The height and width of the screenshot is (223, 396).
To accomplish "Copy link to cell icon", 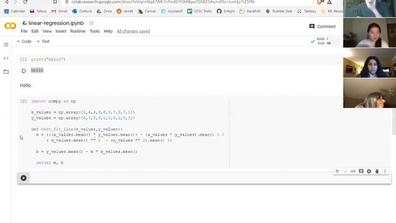I will point(353,172).
